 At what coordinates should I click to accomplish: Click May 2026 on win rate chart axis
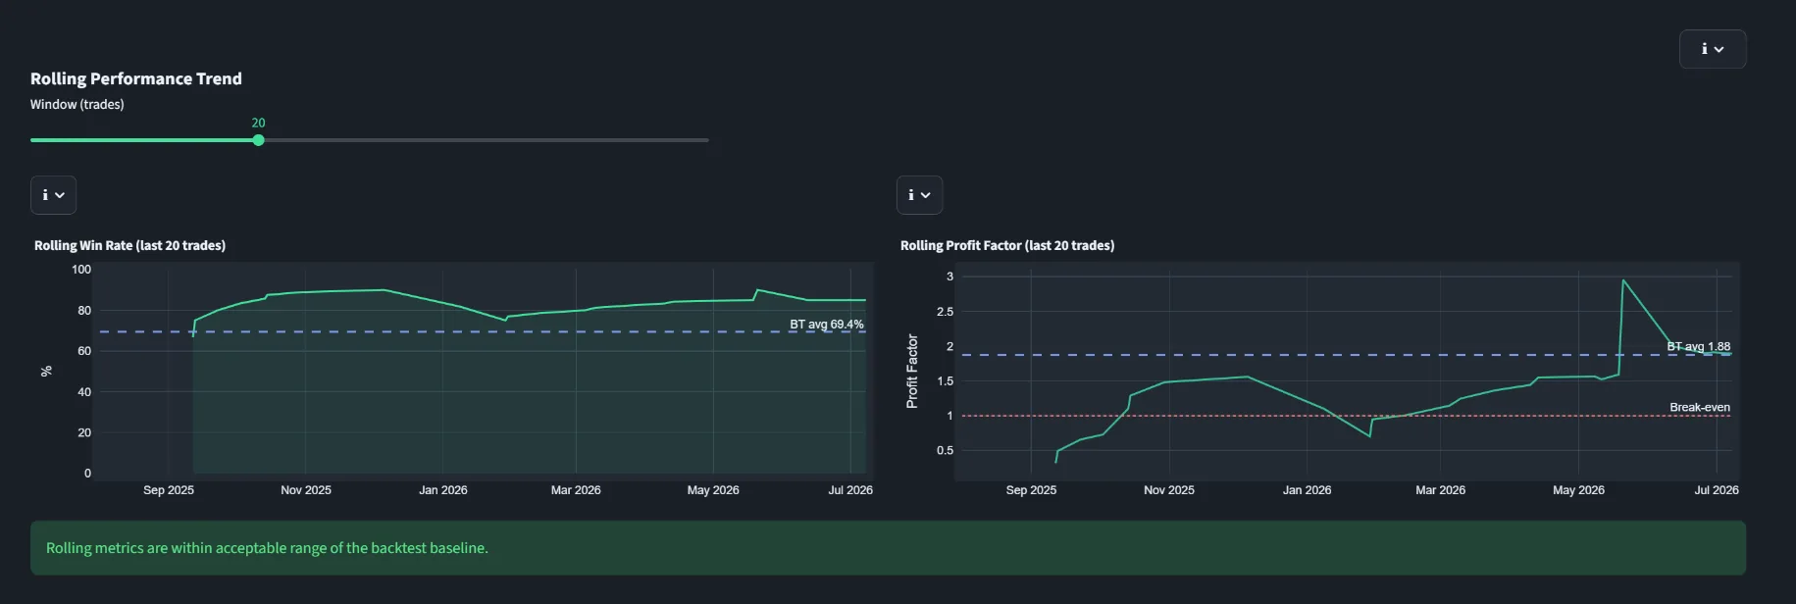pos(713,490)
